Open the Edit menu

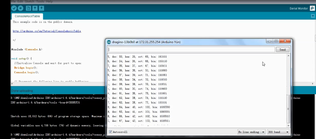(20, 1)
